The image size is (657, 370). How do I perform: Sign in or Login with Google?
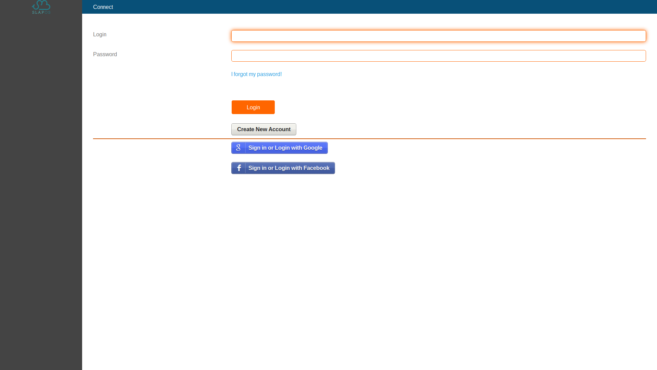[279, 147]
